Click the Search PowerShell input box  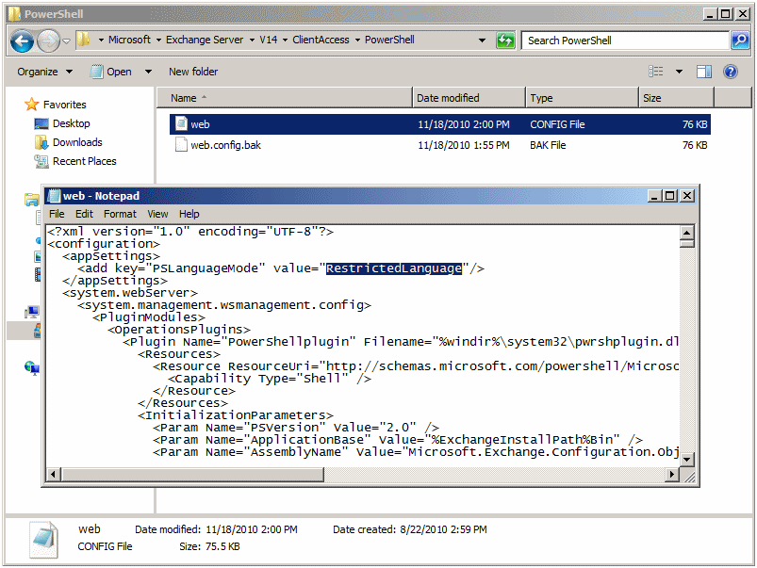625,41
